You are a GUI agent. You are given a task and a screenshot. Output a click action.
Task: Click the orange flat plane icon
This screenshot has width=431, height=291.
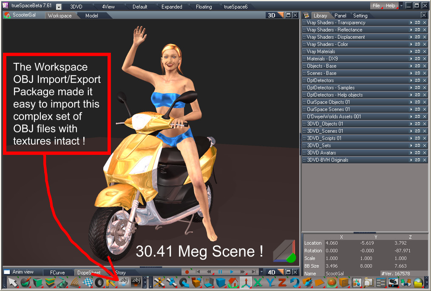319,282
